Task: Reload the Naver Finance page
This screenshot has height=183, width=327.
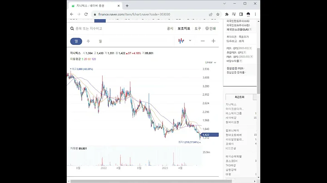Action: coord(86,14)
